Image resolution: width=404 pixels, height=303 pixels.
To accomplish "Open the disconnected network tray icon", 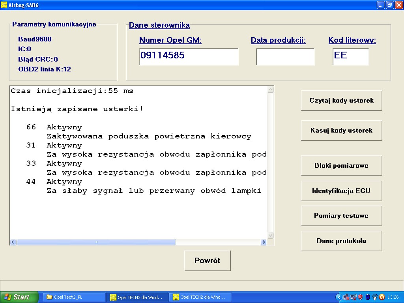I will (x=346, y=297).
